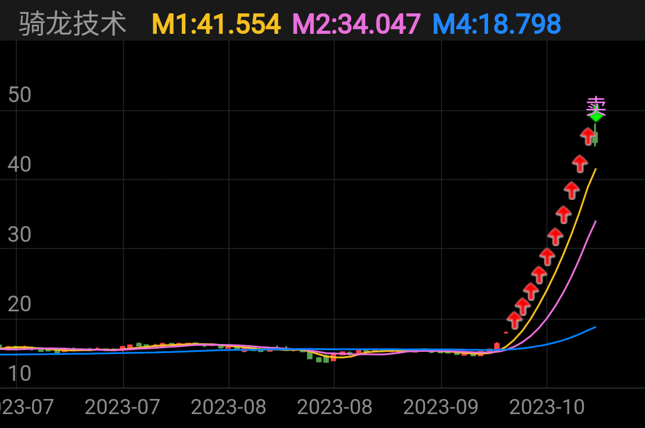Click the latest green candlestick under sell marker

595,138
